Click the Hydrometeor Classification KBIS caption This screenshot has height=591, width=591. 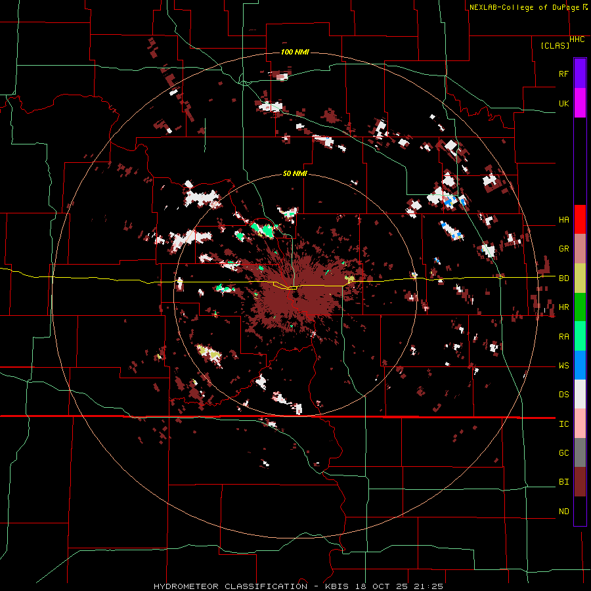(298, 586)
